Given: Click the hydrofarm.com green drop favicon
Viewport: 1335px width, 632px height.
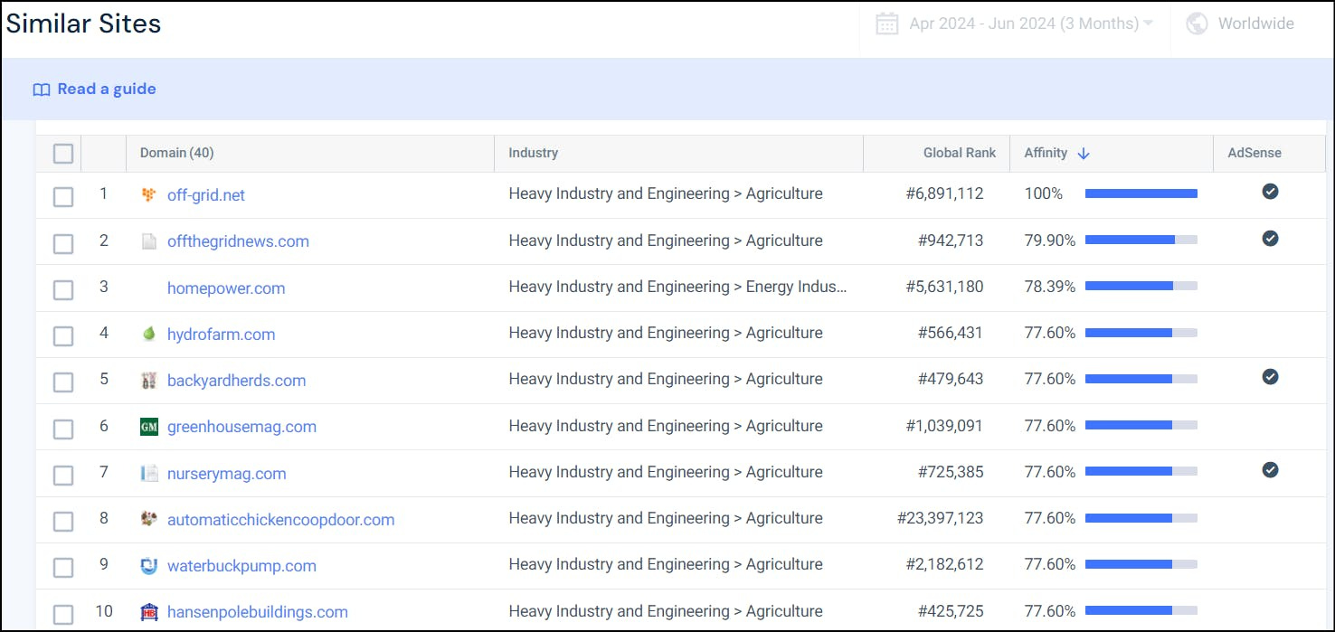Looking at the screenshot, I should pyautogui.click(x=149, y=334).
